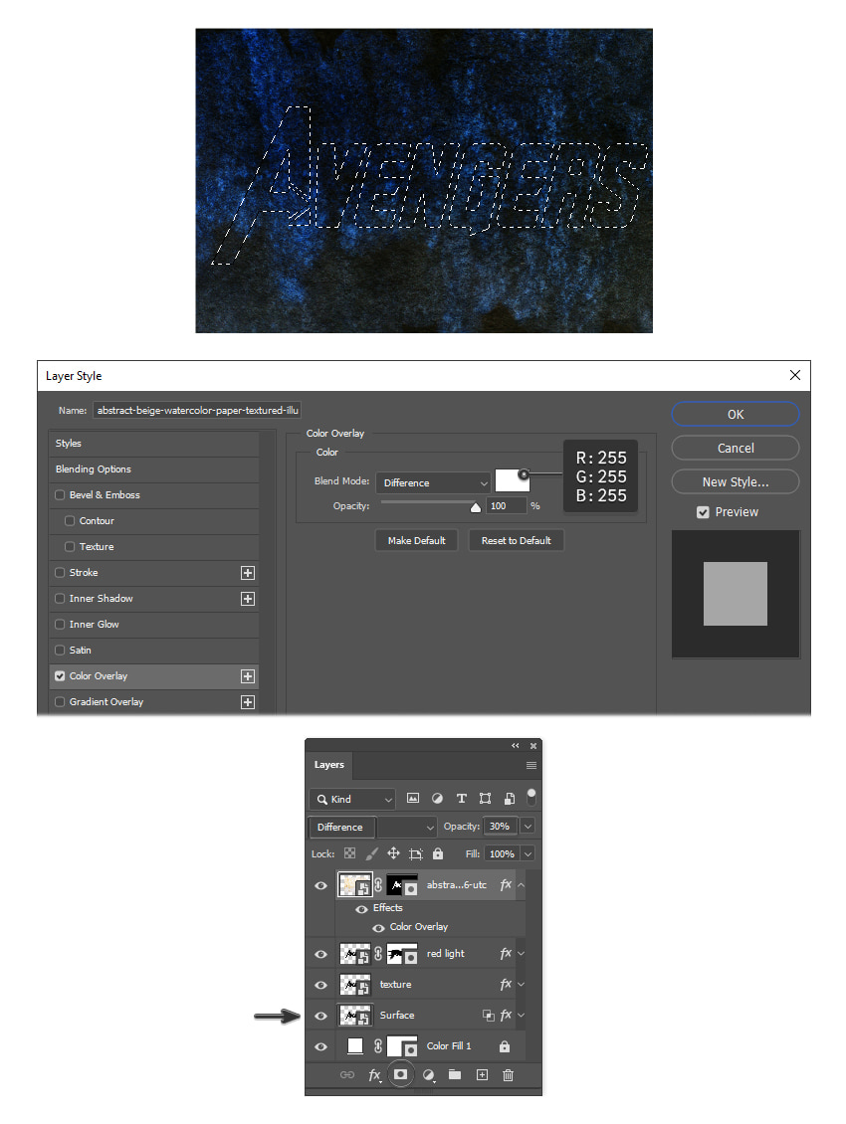Open the Layers panel hamburger menu
Image resolution: width=846 pixels, height=1124 pixels.
(x=531, y=765)
